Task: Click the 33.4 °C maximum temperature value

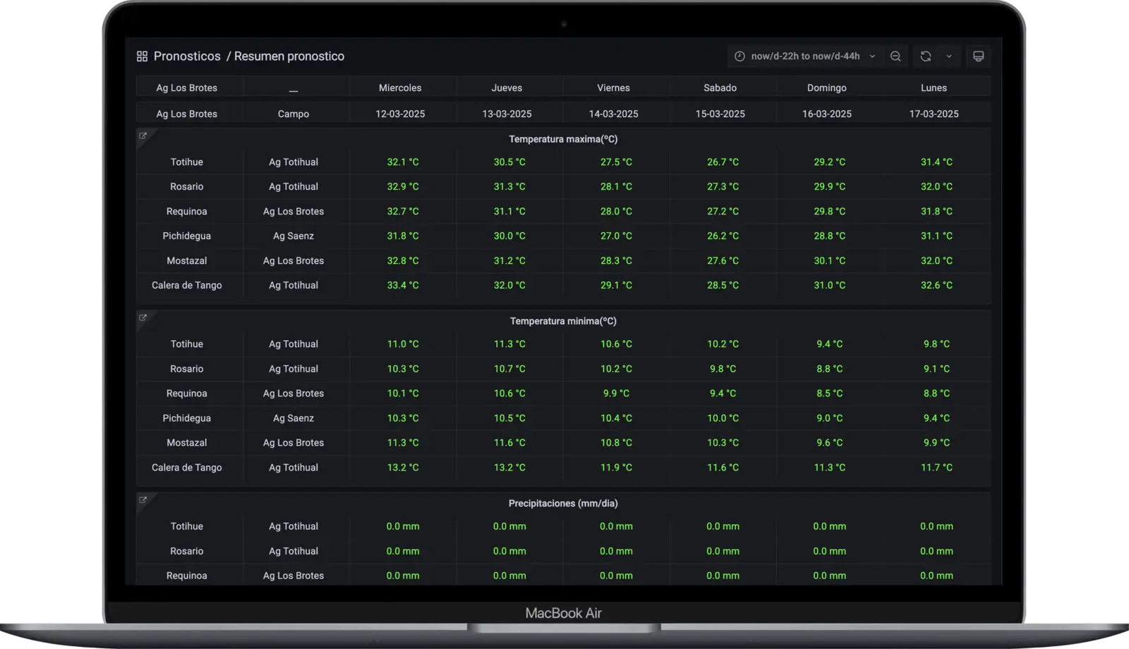Action: pos(403,286)
